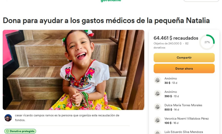The height and width of the screenshot is (134, 222).
Task: Click the GoFundMe logo at top
Action: [x=111, y=1]
